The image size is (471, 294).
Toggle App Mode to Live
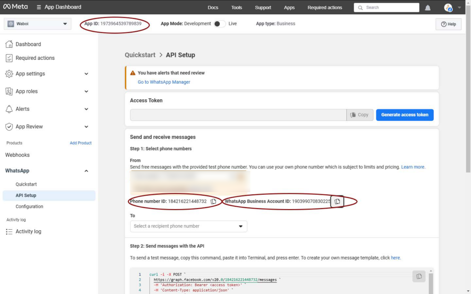click(219, 24)
